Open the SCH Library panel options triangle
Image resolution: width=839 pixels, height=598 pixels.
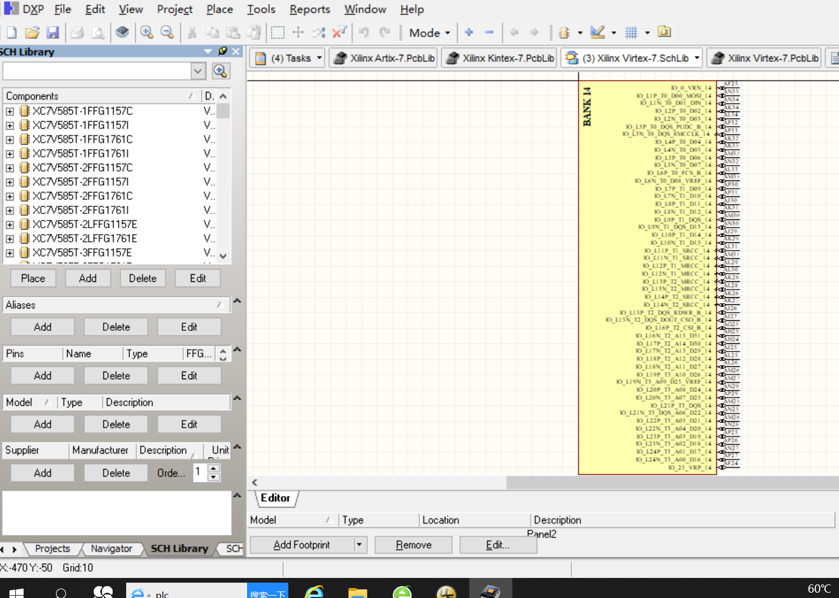(x=208, y=51)
